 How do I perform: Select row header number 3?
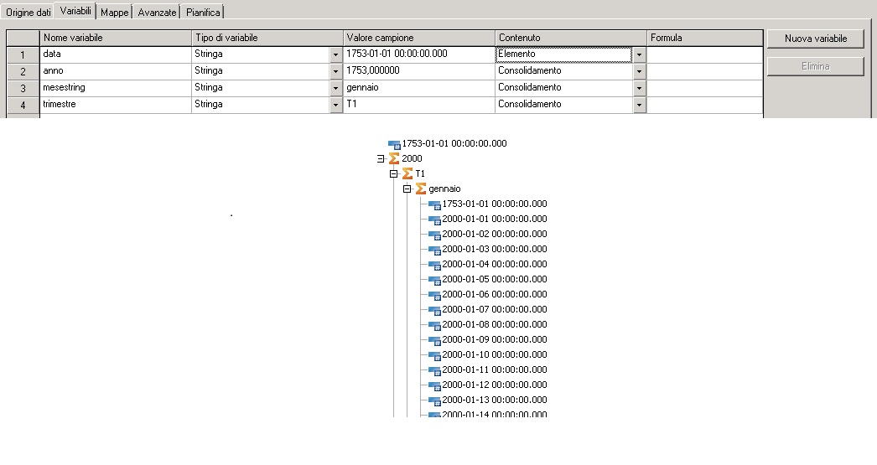[23, 88]
